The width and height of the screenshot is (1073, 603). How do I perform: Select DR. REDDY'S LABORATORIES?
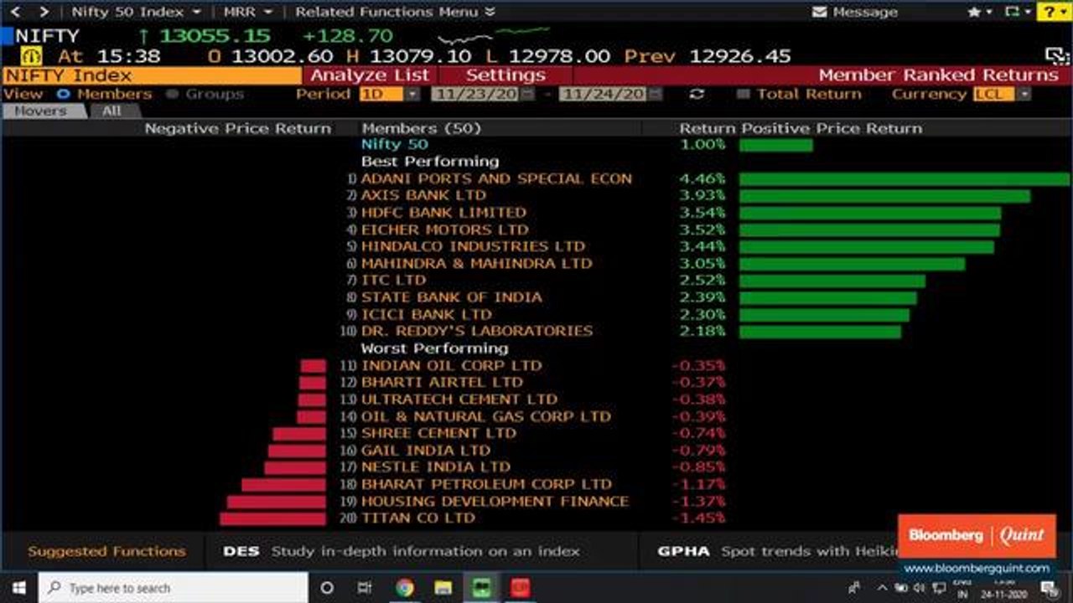click(476, 331)
